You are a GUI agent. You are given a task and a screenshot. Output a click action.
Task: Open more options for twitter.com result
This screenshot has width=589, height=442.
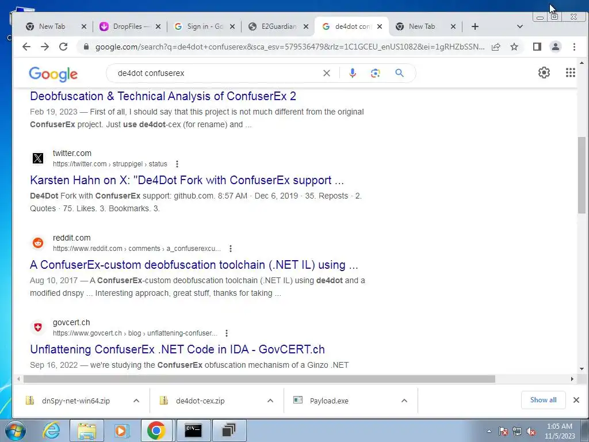coord(177,164)
